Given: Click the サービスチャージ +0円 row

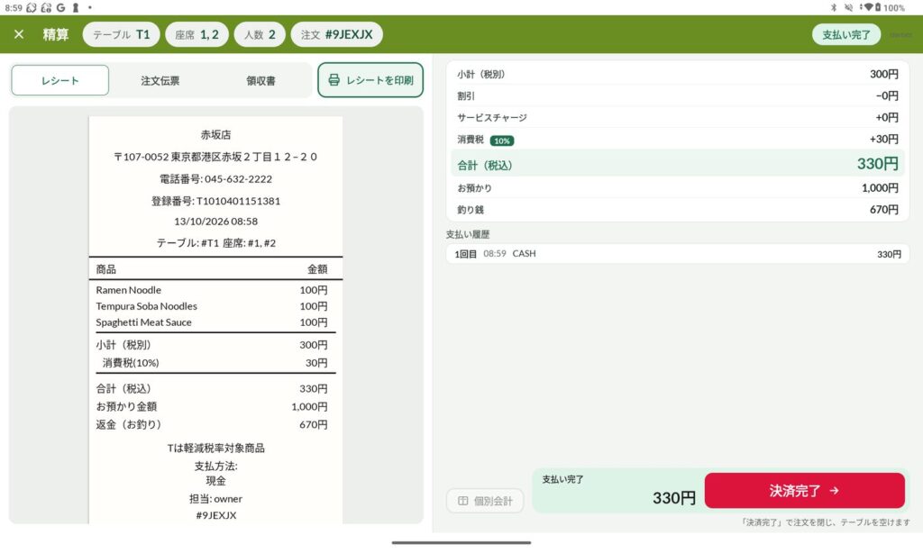Looking at the screenshot, I should (x=678, y=117).
